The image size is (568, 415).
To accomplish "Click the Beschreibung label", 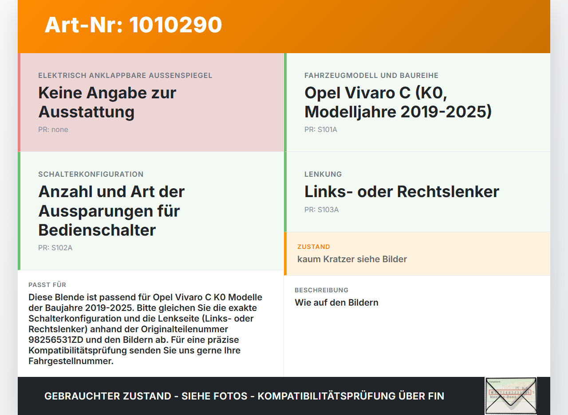I will click(321, 290).
